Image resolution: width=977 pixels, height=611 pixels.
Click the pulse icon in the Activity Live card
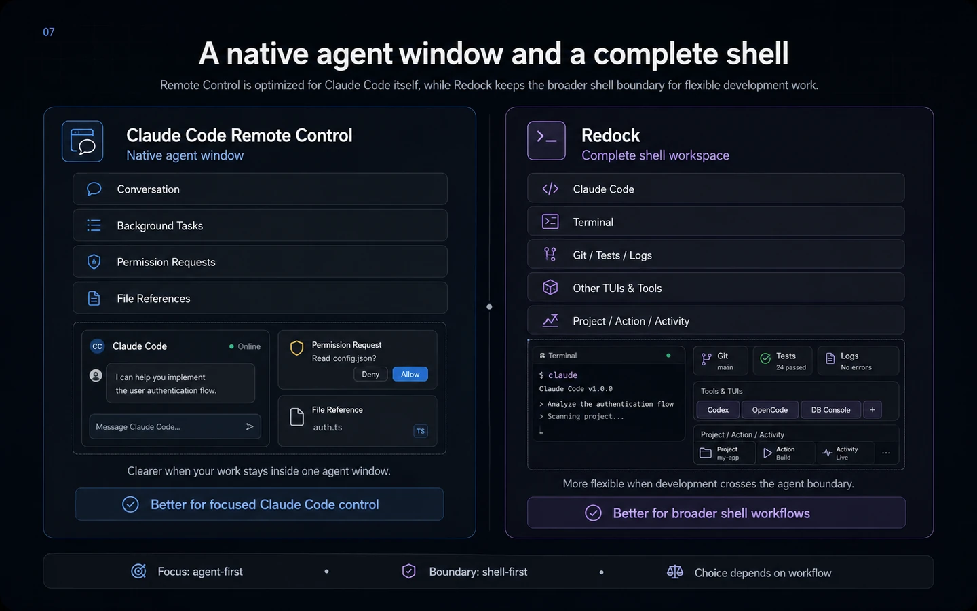tap(827, 453)
